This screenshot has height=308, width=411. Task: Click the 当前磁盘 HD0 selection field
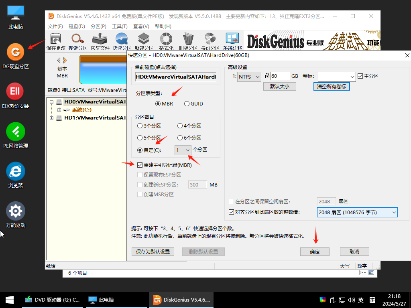tap(176, 77)
